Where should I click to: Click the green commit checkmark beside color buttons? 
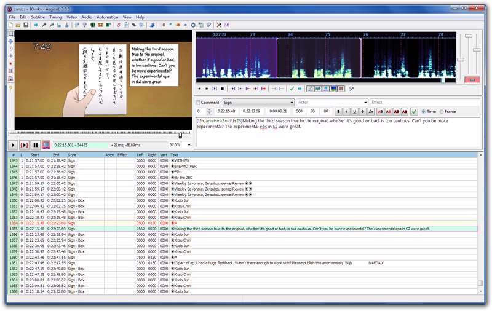click(414, 112)
